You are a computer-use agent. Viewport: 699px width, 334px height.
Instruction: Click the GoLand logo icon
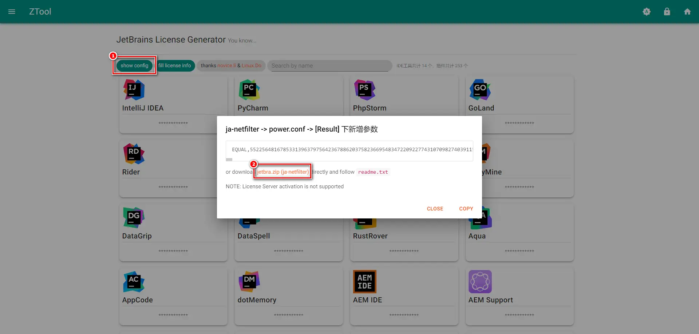pos(480,90)
